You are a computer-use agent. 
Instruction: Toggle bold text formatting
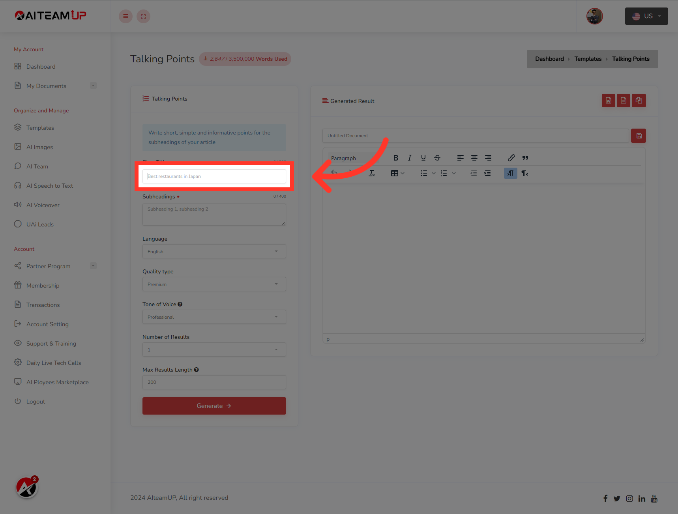coord(396,158)
